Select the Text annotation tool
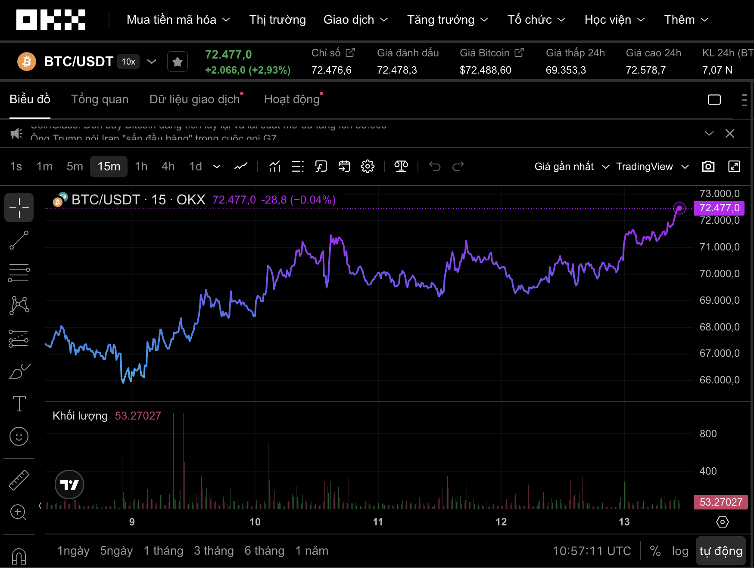This screenshot has width=754, height=568. coord(19,404)
